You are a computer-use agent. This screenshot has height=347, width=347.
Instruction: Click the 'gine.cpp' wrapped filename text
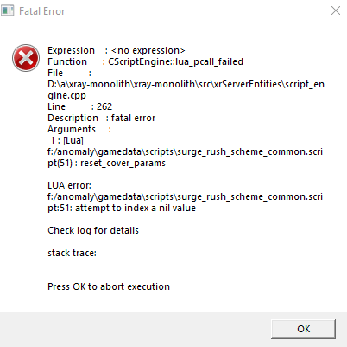(x=66, y=95)
